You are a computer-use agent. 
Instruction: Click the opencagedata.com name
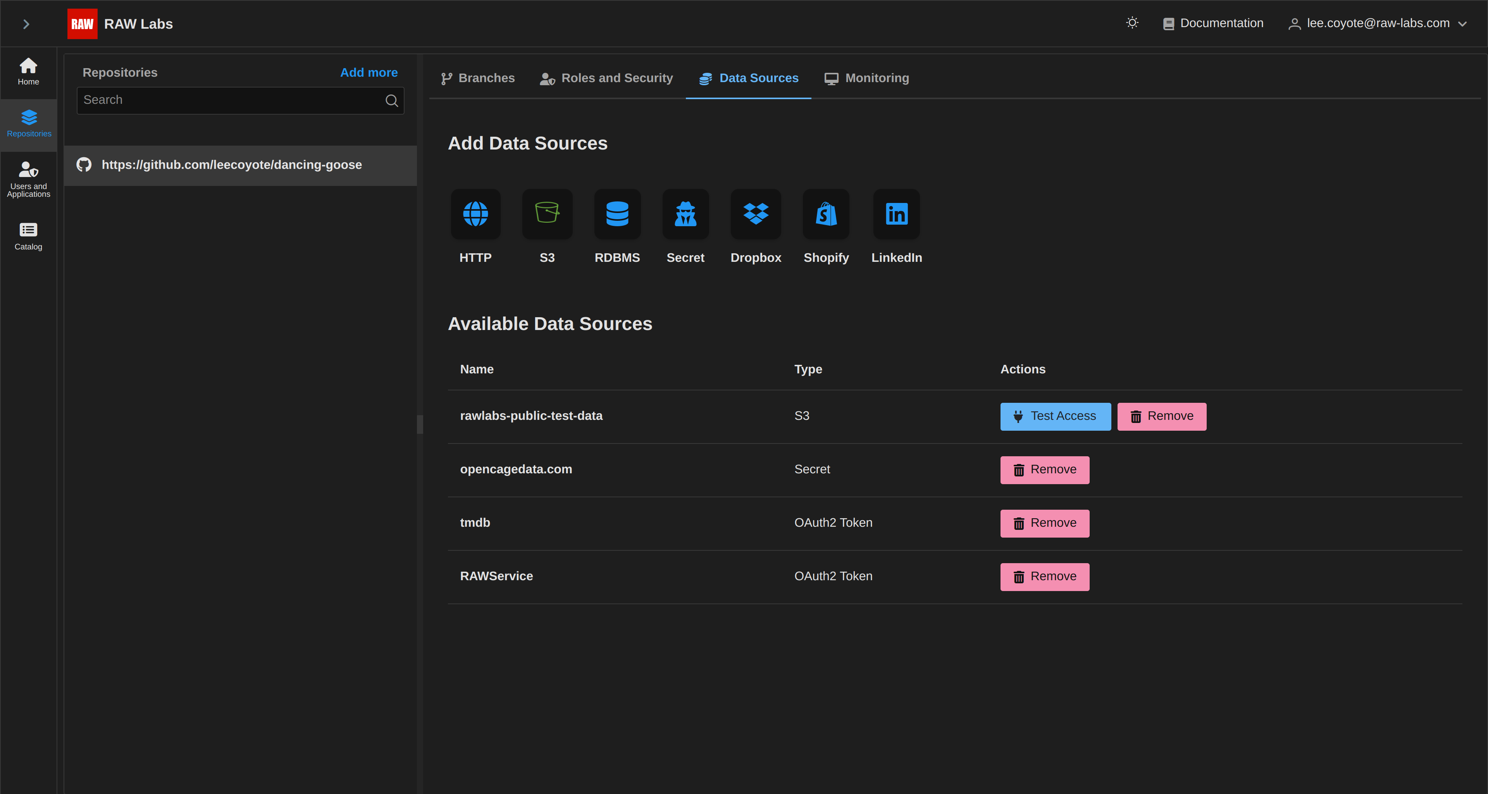pos(516,469)
